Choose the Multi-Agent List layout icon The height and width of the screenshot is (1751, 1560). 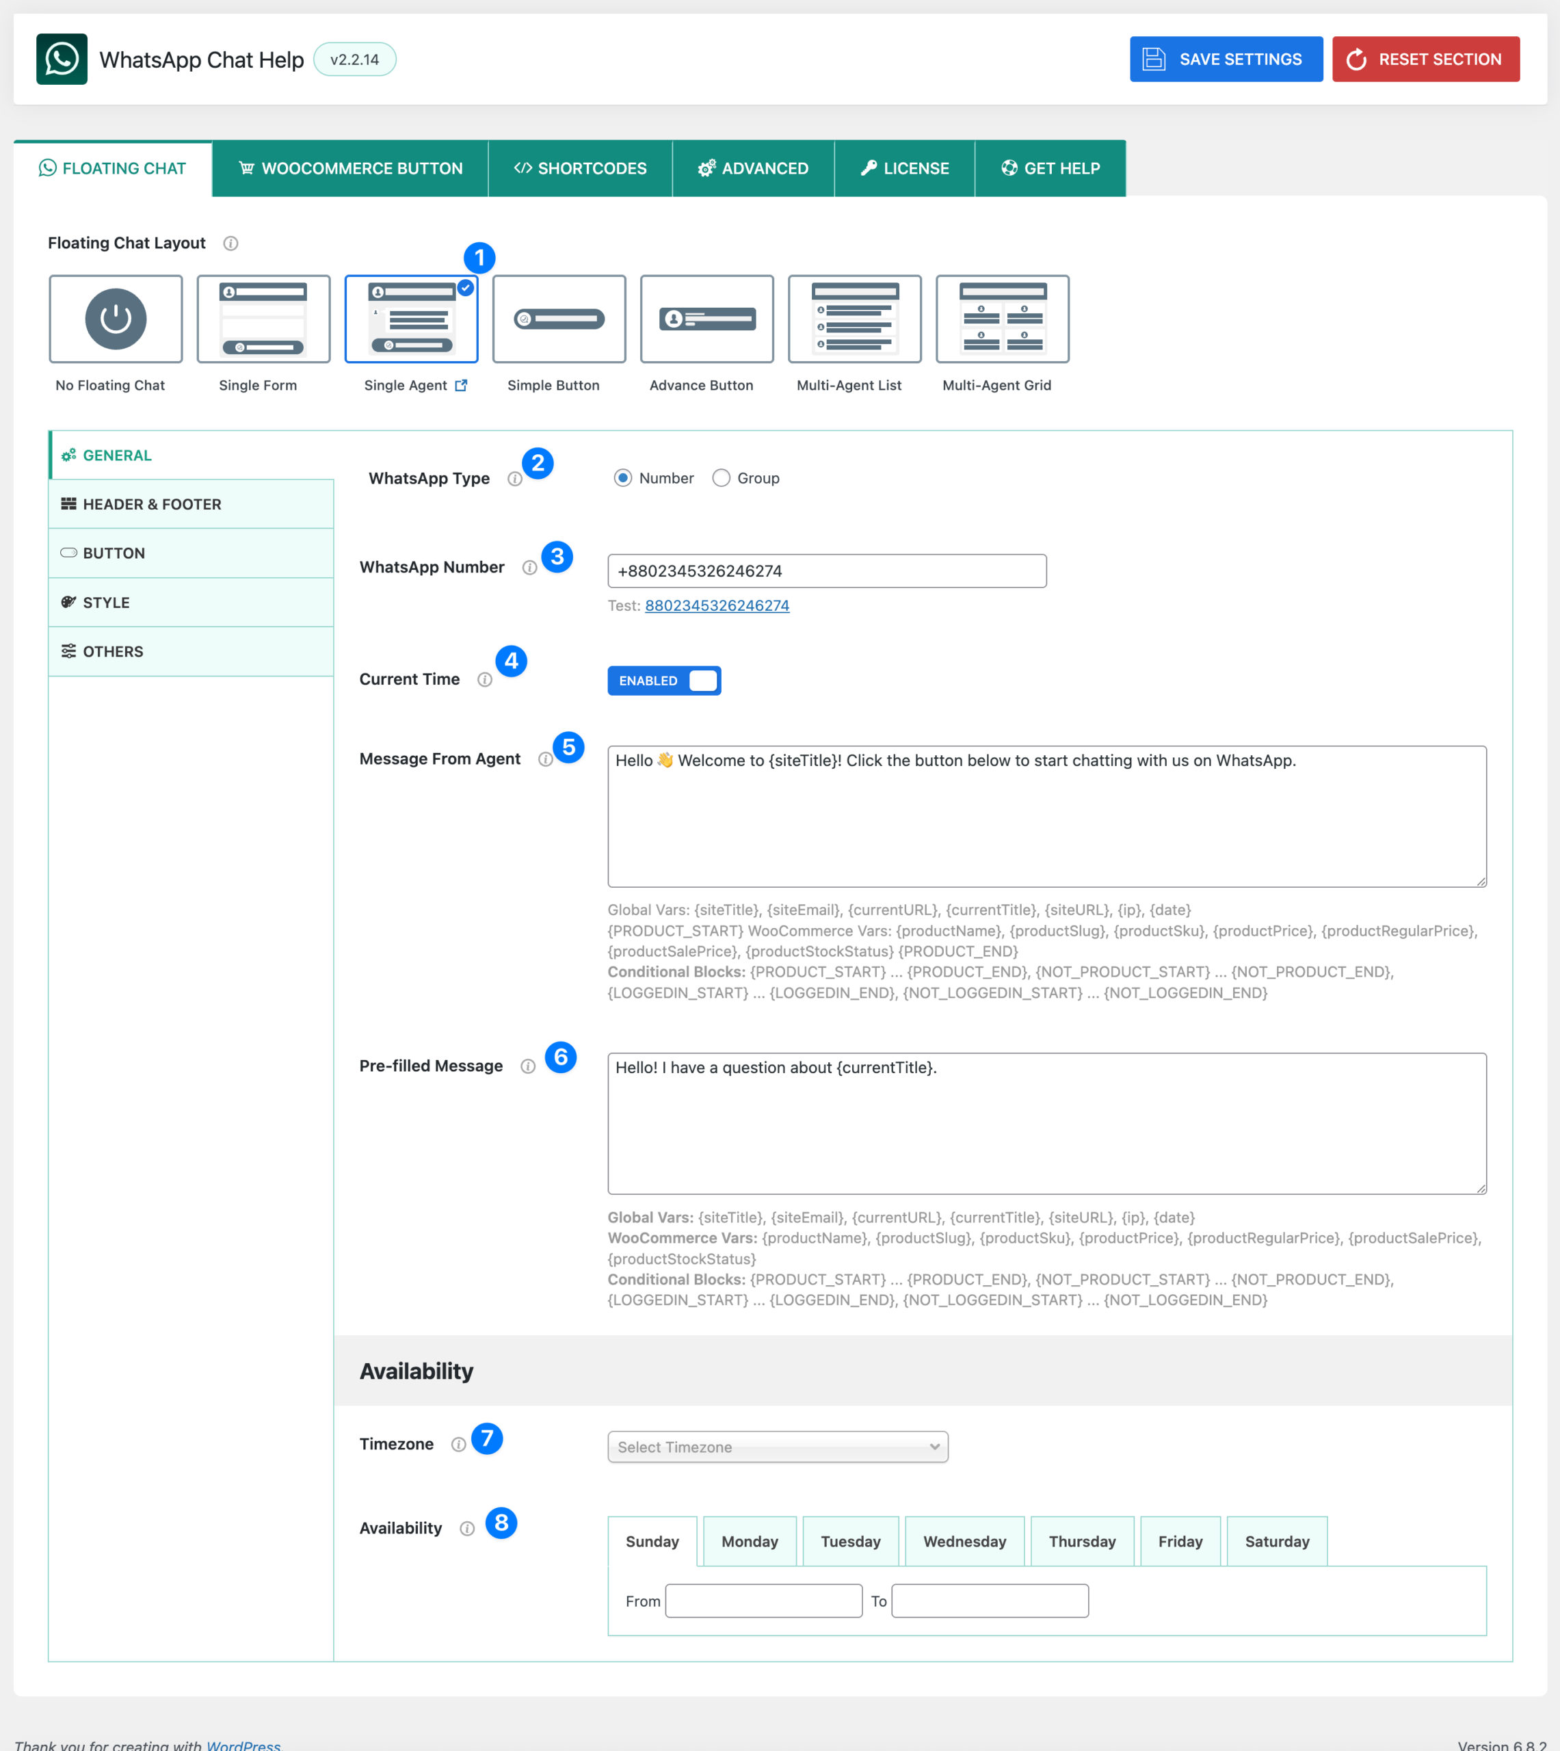point(854,319)
